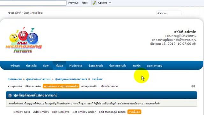204x115 pixels.
Task: Open the Add Smiley sub-tab
Action: (x=41, y=112)
